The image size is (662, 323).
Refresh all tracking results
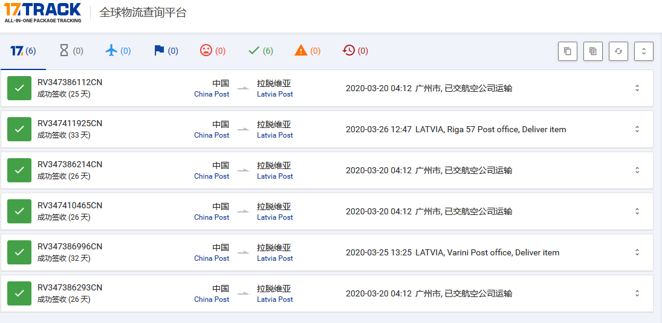(x=618, y=51)
